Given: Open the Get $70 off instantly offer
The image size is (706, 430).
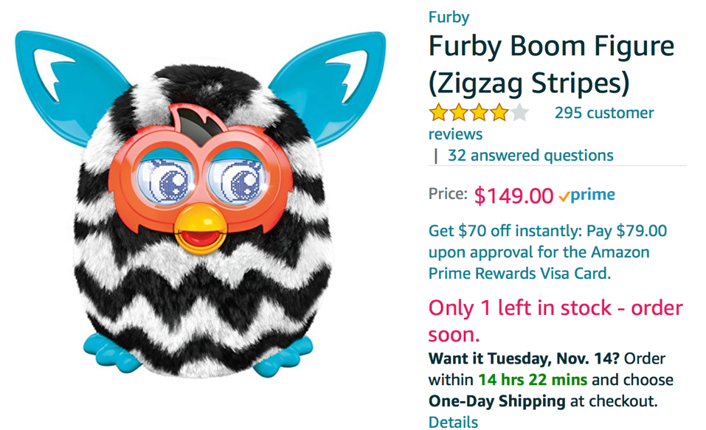Looking at the screenshot, I should pyautogui.click(x=547, y=252).
